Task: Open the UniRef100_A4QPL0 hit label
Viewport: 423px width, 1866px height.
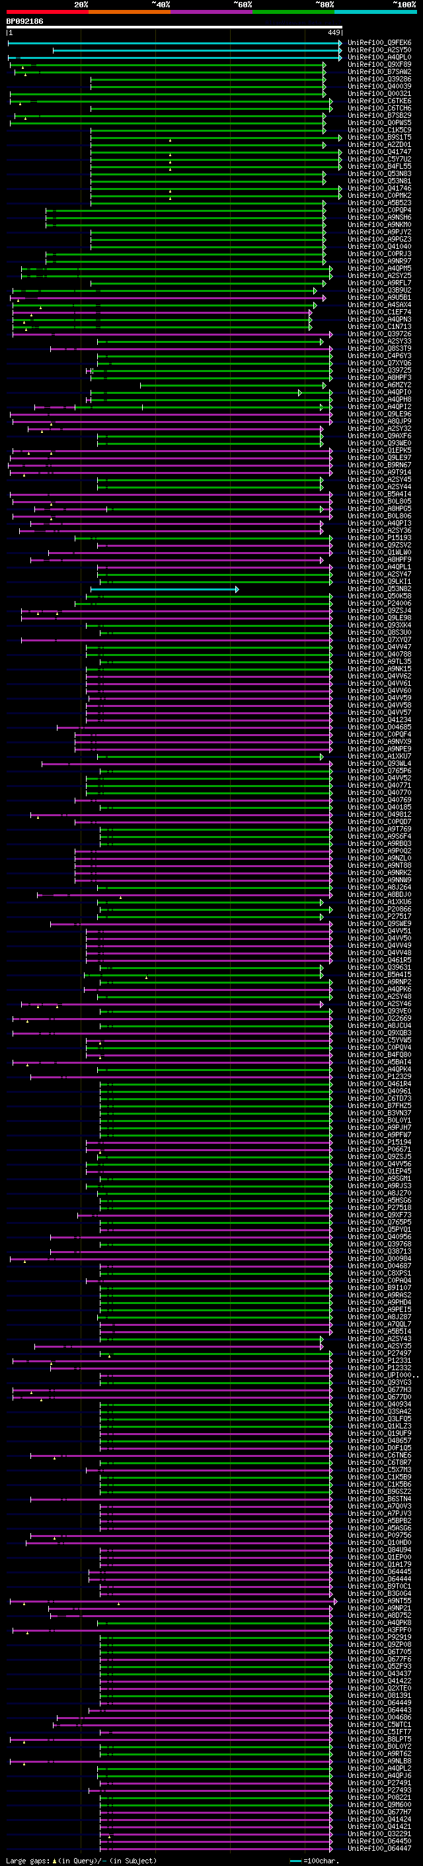Action: 379,57
